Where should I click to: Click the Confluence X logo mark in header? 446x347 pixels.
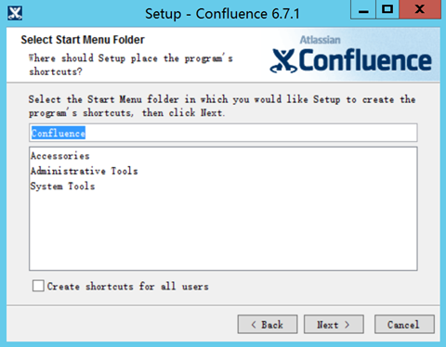[x=283, y=60]
